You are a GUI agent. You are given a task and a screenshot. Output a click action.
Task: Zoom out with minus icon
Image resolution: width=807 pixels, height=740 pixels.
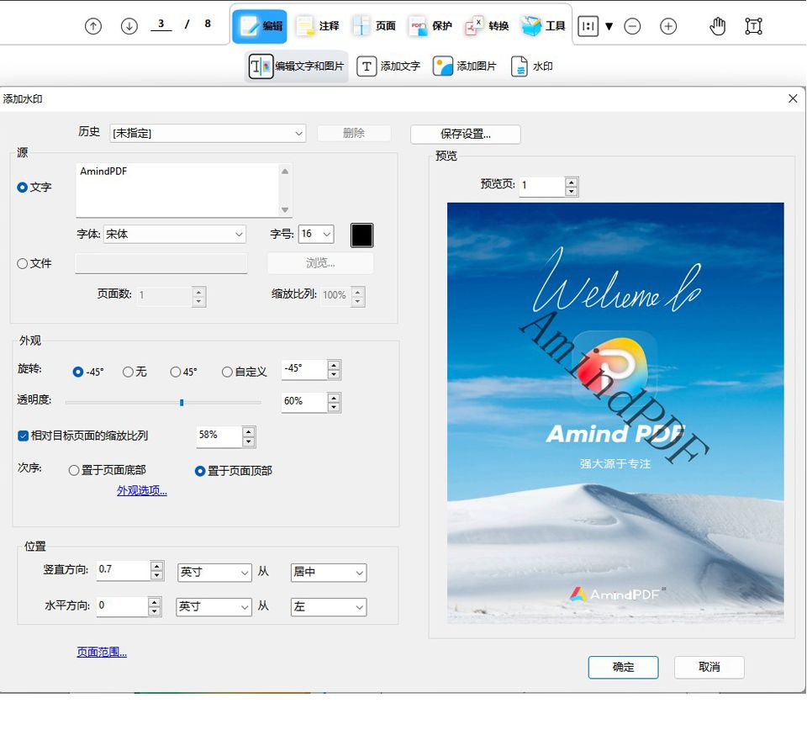[632, 26]
